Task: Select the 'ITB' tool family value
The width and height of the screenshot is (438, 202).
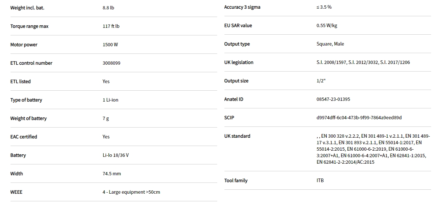Action: (x=320, y=181)
